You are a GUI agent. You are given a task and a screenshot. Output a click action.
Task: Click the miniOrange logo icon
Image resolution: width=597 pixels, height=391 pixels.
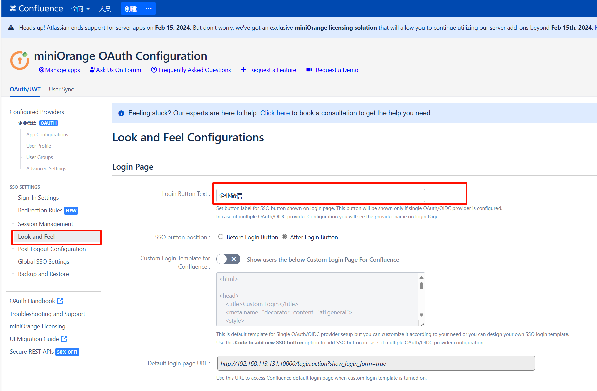click(20, 60)
